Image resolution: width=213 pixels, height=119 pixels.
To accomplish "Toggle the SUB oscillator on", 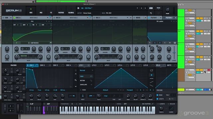I will 4,18.
